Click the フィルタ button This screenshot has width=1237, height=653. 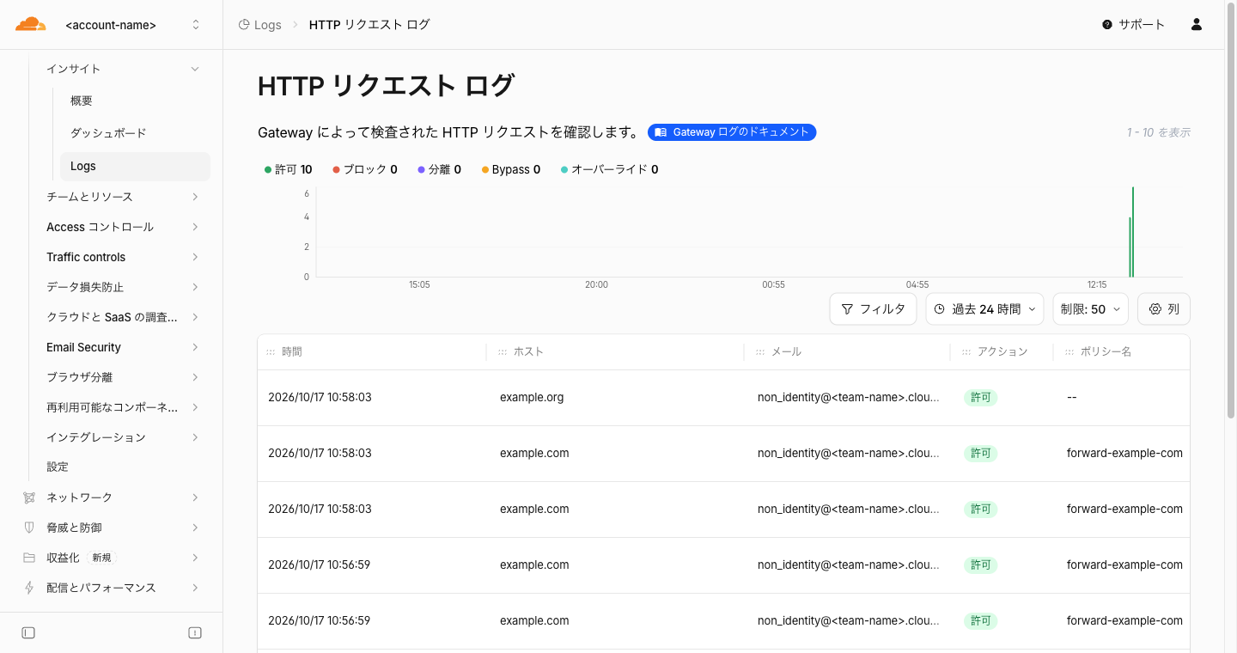874,309
